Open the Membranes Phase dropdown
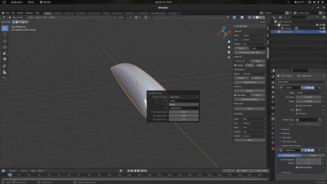This screenshot has height=184, width=327. (253, 74)
